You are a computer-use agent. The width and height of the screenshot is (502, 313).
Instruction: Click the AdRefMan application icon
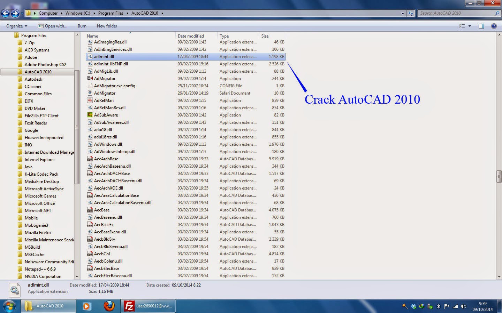[x=90, y=101]
